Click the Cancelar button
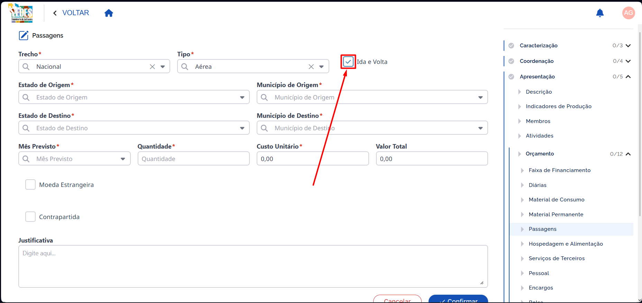 click(397, 299)
